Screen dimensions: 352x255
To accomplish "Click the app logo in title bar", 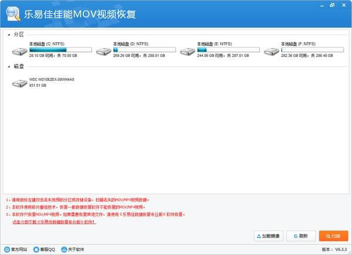I will pos(13,14).
